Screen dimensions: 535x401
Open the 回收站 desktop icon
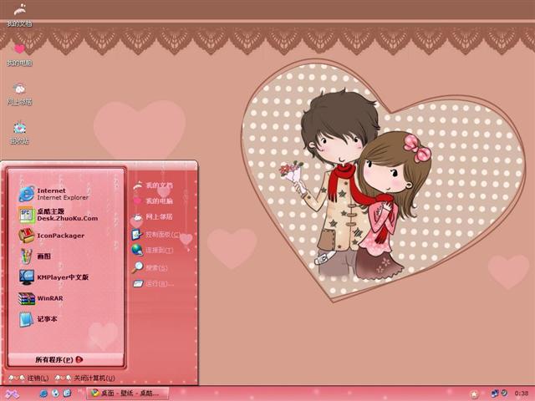coord(19,133)
